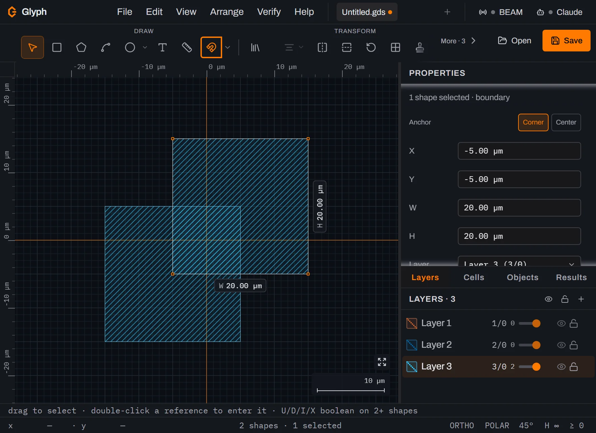Toggle visibility for all layers in header
This screenshot has height=433, width=596.
(549, 299)
